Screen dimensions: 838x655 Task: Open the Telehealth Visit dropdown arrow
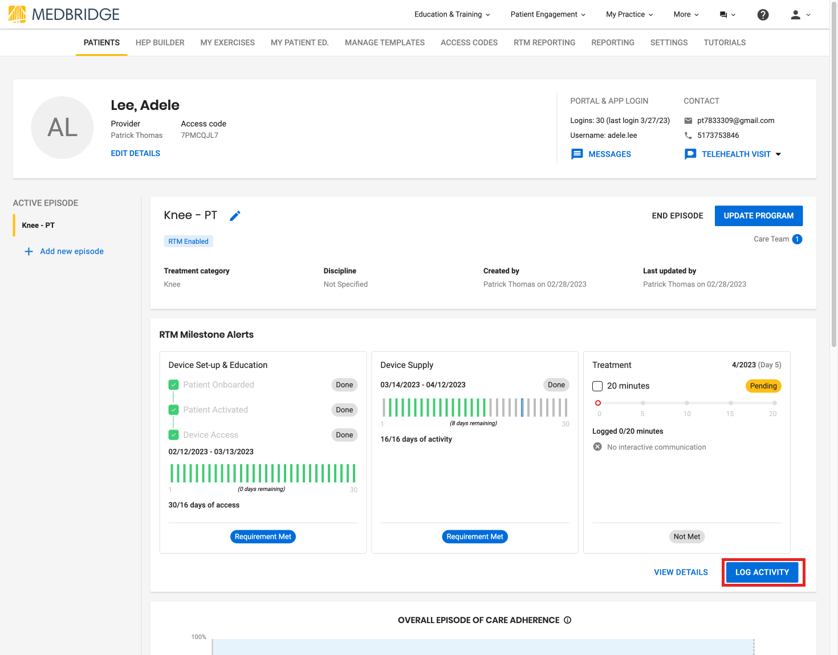click(779, 154)
